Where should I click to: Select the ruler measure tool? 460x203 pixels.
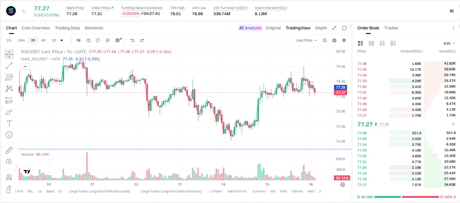tap(9, 150)
